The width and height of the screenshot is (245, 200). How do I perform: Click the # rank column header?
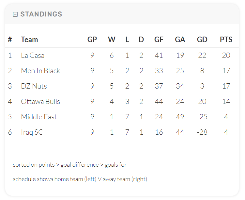click(10, 40)
